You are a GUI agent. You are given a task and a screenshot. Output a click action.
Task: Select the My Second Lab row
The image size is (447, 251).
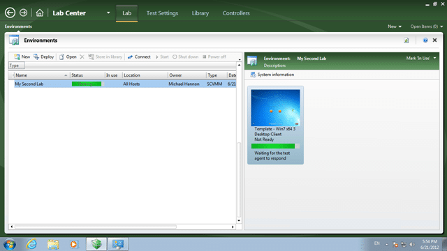point(125,84)
